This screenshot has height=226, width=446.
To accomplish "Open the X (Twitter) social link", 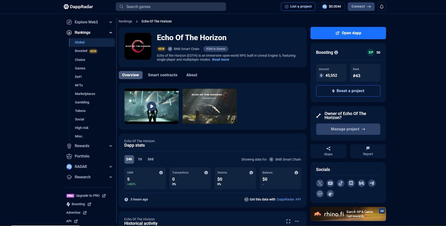I will [320, 183].
